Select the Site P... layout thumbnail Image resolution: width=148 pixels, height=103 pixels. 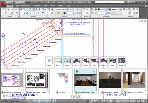(x=58, y=62)
